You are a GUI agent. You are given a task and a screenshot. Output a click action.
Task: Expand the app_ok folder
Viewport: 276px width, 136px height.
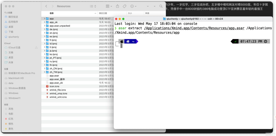tap(44, 22)
